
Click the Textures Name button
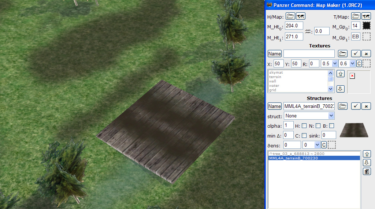click(x=275, y=54)
